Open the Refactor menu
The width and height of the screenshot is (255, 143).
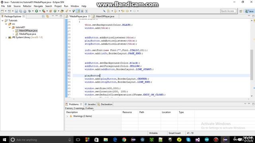pyautogui.click(x=27, y=6)
